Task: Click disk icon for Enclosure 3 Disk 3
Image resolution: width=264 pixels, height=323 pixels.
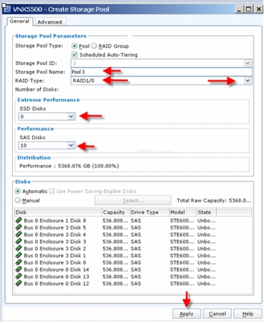Action: point(19,241)
